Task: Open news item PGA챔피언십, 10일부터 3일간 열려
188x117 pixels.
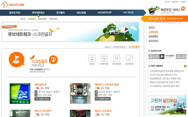Action: (x=165, y=86)
